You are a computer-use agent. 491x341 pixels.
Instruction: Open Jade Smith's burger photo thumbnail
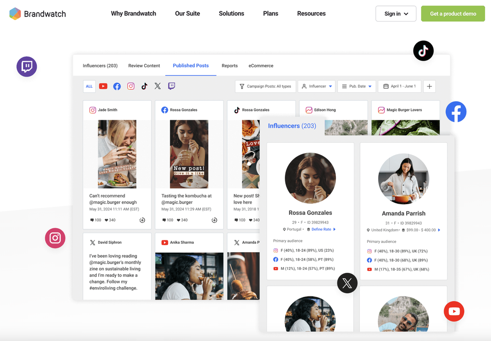(117, 154)
